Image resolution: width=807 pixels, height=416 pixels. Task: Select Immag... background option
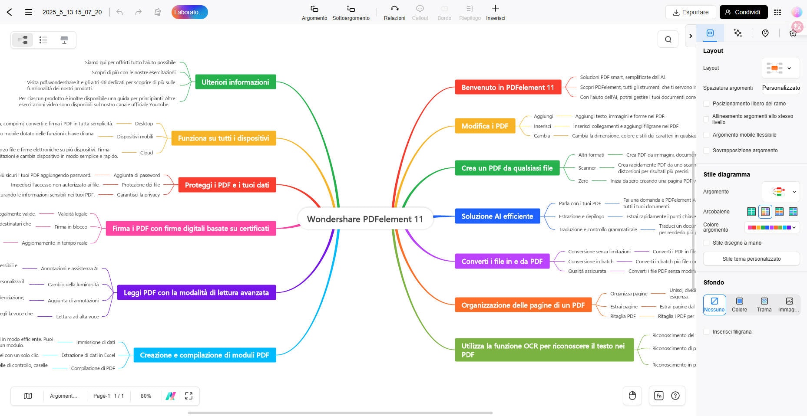pyautogui.click(x=789, y=305)
